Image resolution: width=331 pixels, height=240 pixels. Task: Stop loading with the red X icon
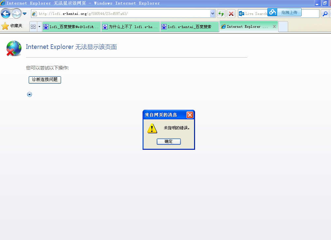point(231,14)
